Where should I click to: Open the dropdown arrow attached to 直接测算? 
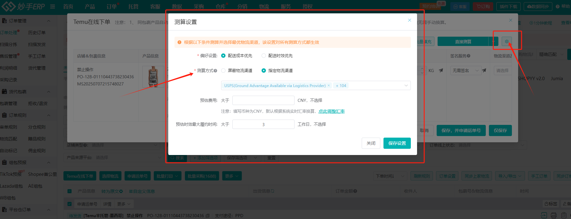[493, 42]
